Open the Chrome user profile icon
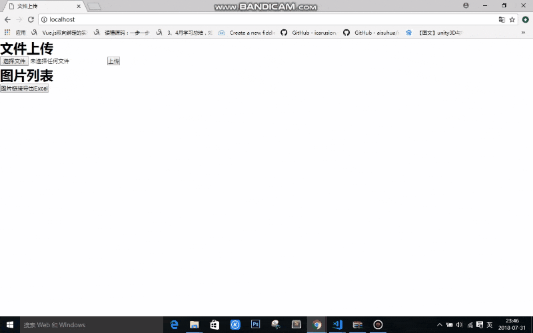 pos(466,5)
